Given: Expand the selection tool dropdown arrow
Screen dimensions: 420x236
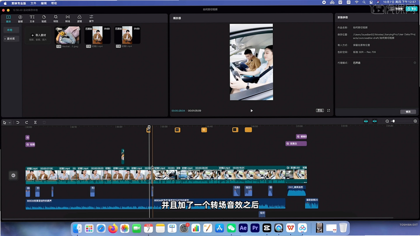Looking at the screenshot, I should (x=9, y=123).
